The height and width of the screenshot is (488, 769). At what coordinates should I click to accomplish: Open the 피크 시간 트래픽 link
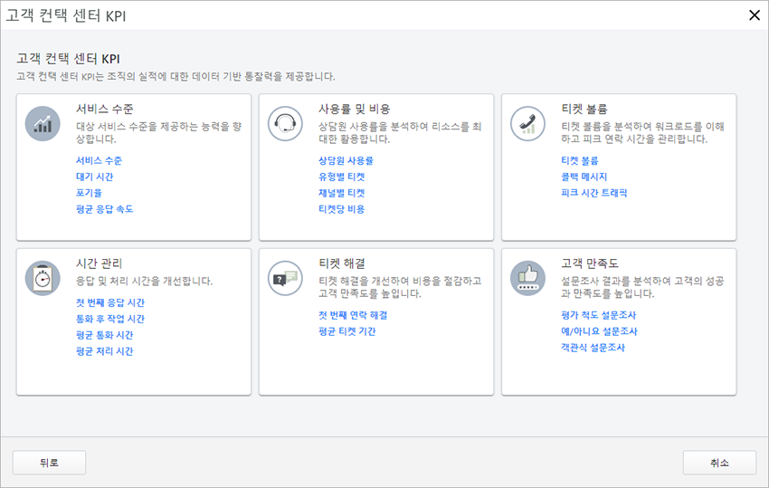(593, 193)
